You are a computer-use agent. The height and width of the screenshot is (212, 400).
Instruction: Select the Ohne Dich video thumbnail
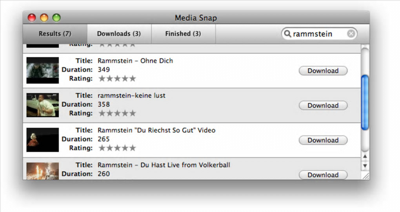(43, 70)
